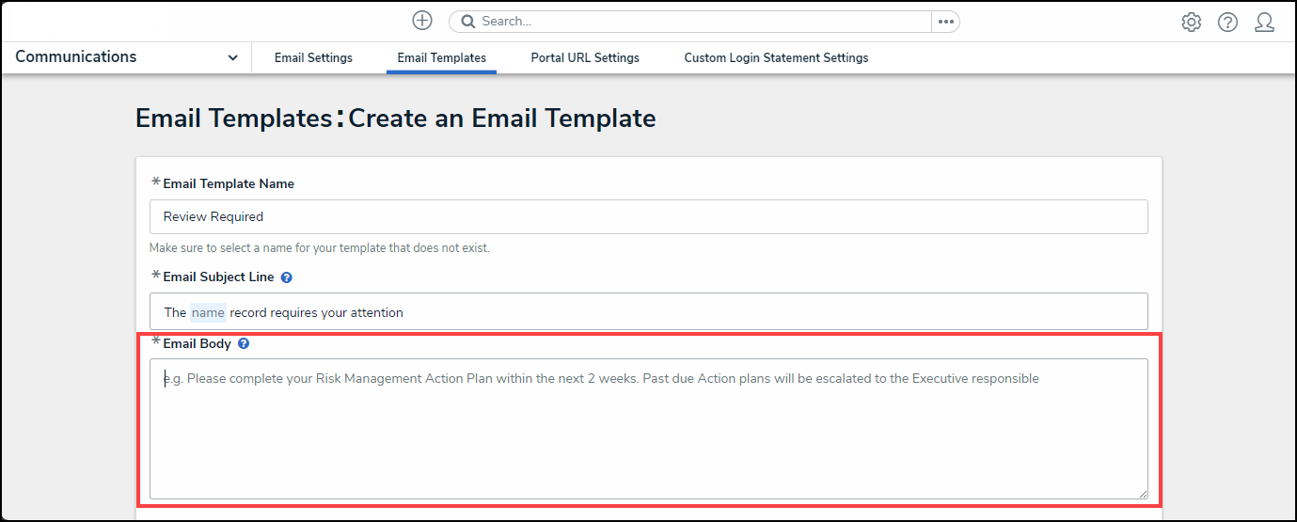Select the Email Templates tab
Viewport: 1297px width, 522px height.
442,57
